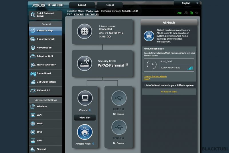Select the BLUE_CAVE AiMesh node entry
Viewport: 229px width, 153px height.
click(x=169, y=65)
